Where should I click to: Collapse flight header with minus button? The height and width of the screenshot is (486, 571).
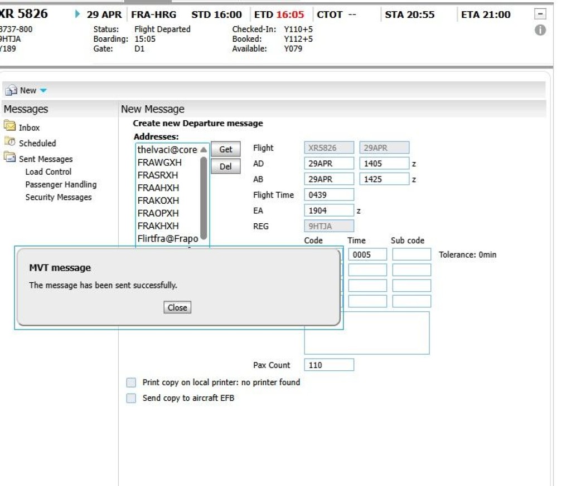coord(540,14)
